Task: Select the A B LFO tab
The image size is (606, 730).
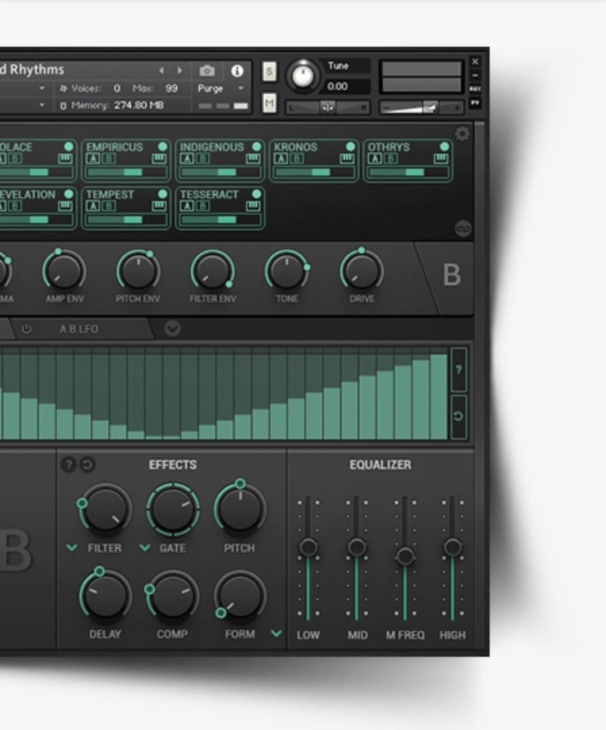Action: (80, 329)
